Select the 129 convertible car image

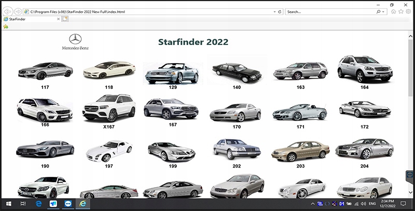click(173, 73)
